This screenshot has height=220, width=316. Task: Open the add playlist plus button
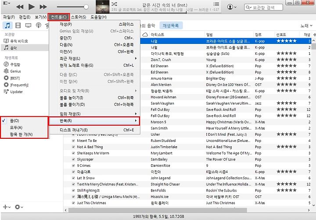click(7, 207)
